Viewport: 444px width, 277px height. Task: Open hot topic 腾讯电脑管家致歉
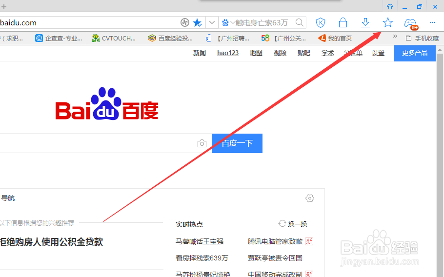pos(275,241)
